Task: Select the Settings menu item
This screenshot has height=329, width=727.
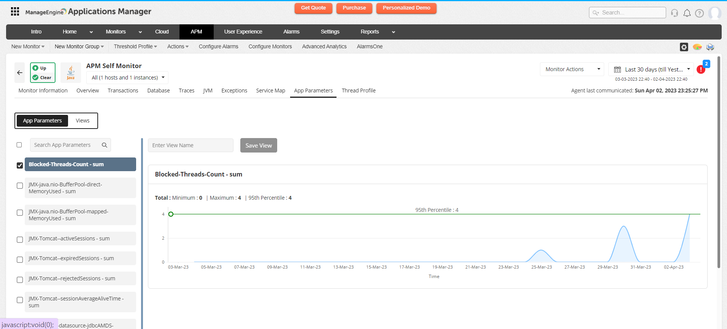Action: 330,32
